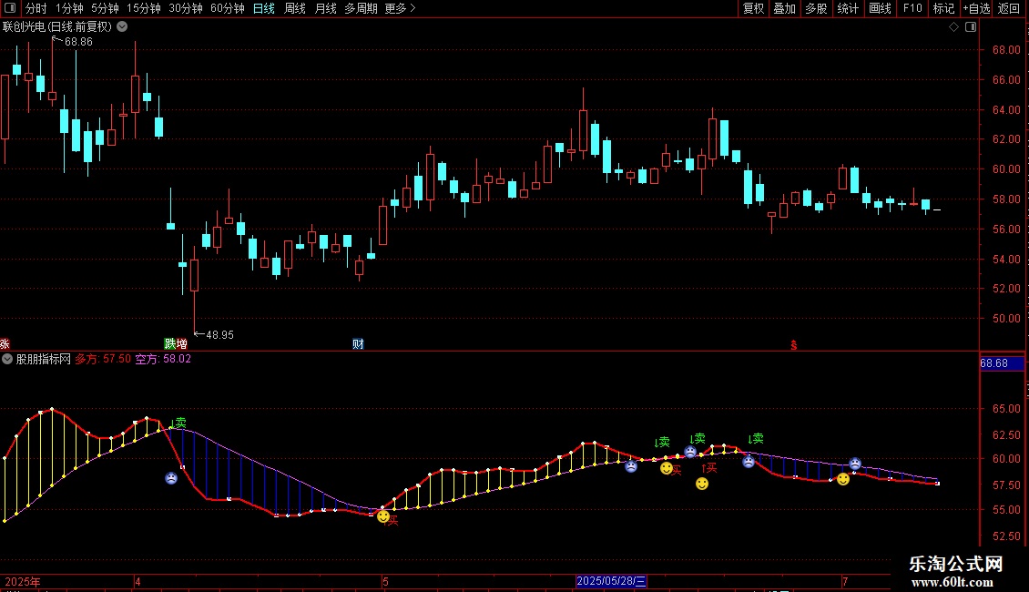Expand the 更多 period options
The image size is (1029, 592).
tap(401, 8)
